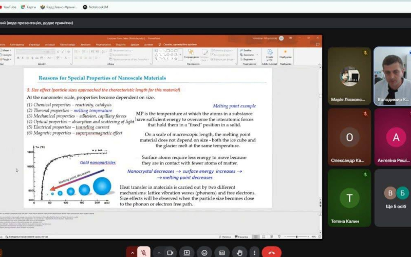Open the NotebookLM bookmark

(96, 7)
